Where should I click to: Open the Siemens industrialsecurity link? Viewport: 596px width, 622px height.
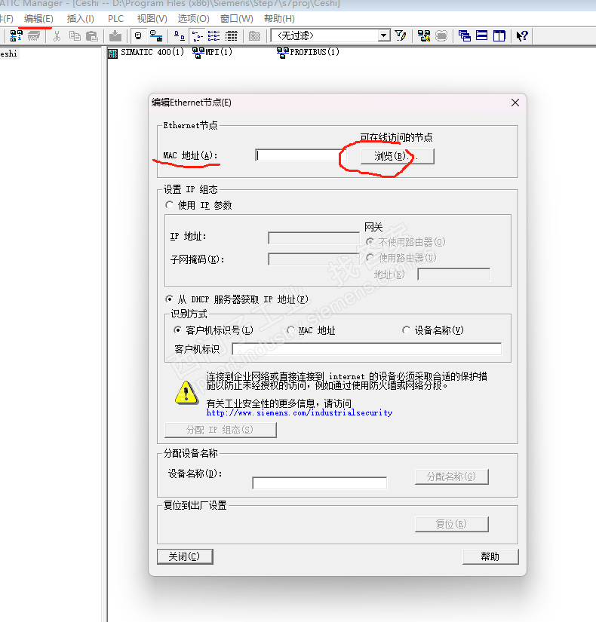[x=300, y=413]
